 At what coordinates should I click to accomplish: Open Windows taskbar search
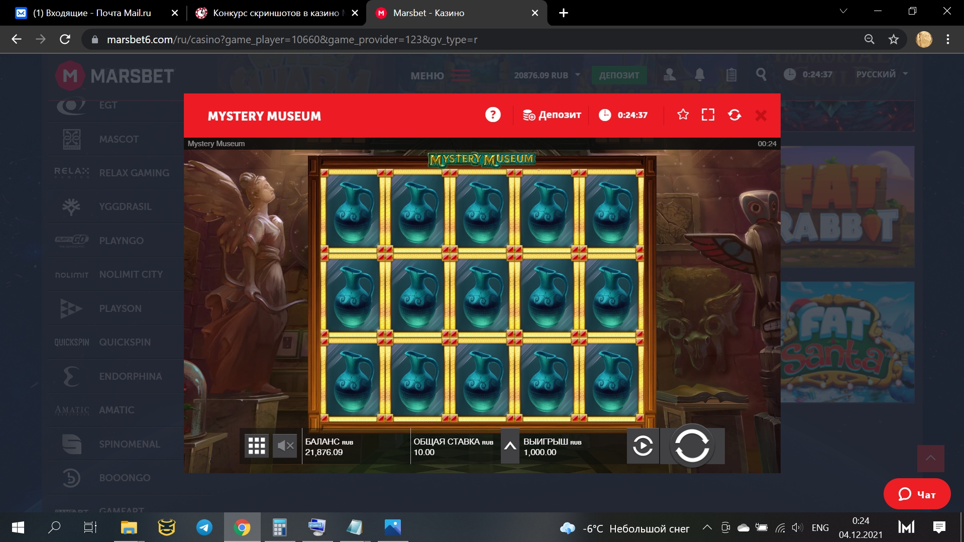(54, 527)
